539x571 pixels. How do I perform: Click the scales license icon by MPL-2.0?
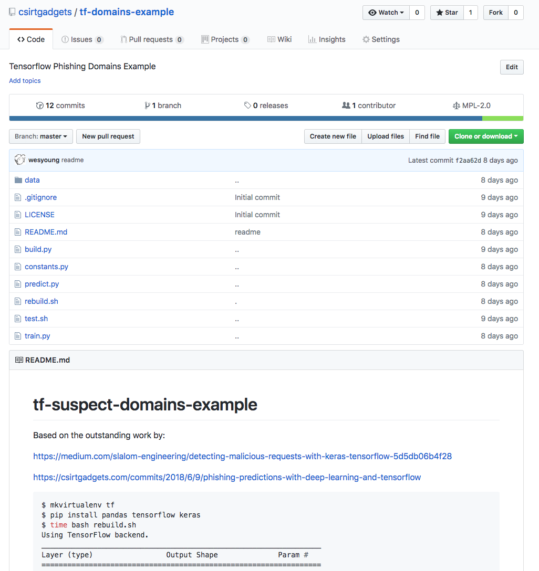pyautogui.click(x=457, y=105)
